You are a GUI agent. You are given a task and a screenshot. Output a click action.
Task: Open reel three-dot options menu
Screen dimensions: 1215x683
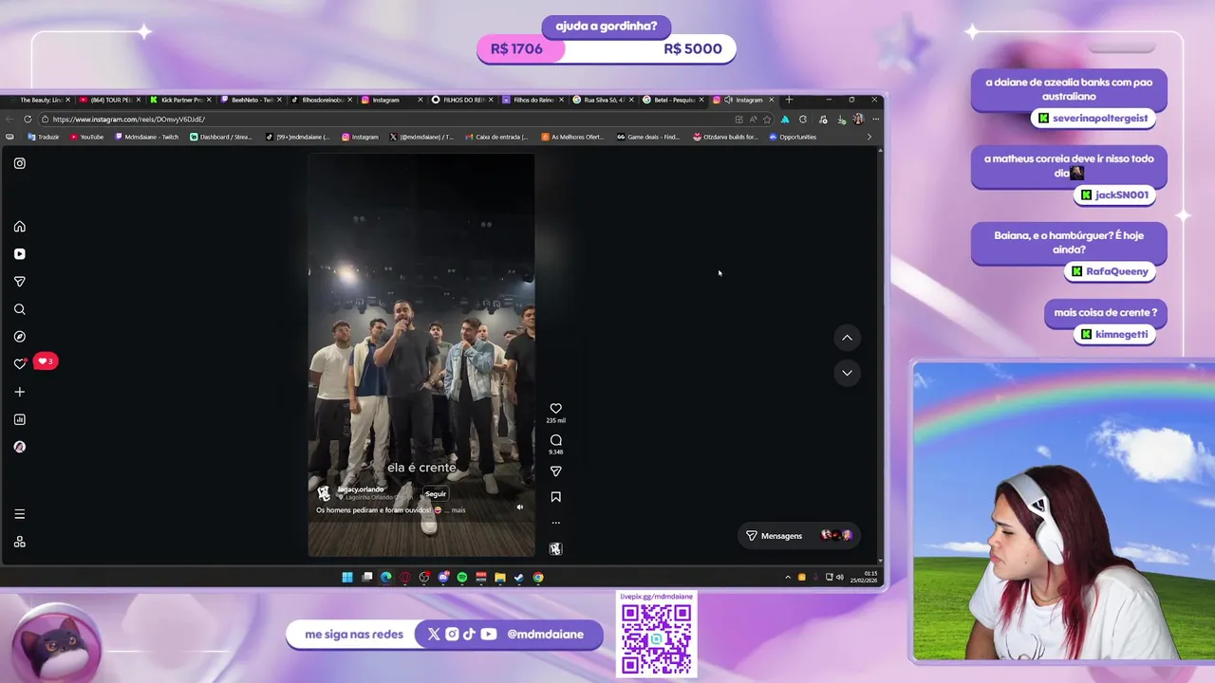(x=555, y=523)
